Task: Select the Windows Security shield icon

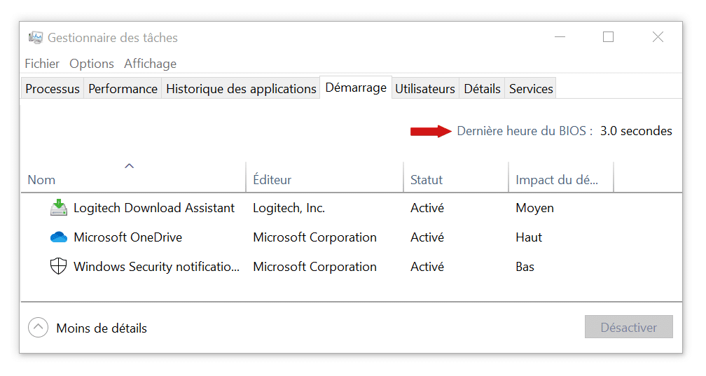Action: 59,266
